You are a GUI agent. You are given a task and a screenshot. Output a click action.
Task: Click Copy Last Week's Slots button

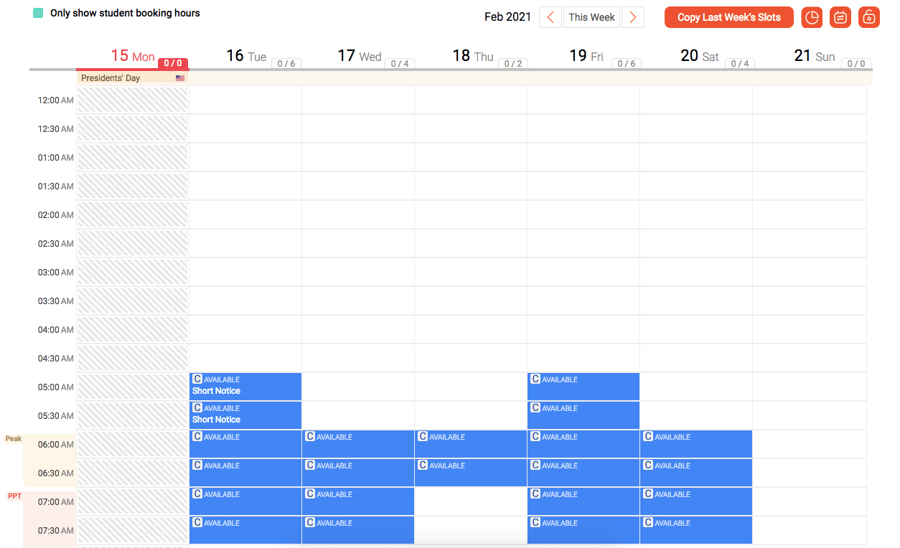pyautogui.click(x=728, y=17)
